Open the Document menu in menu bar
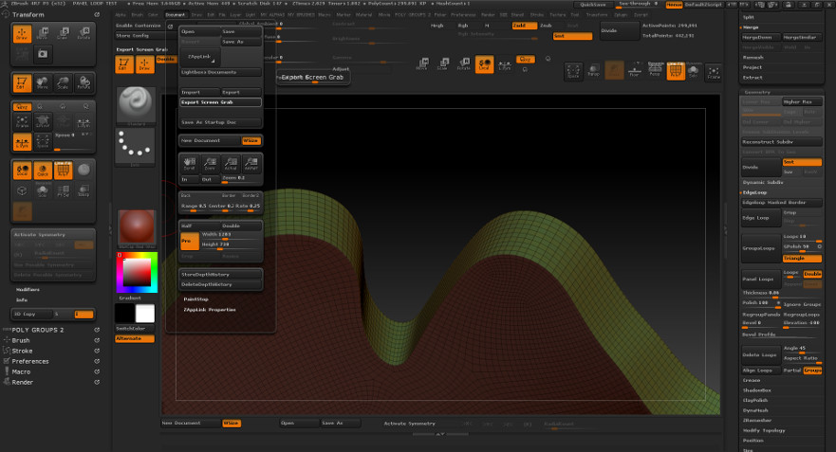The image size is (836, 452). tap(176, 15)
